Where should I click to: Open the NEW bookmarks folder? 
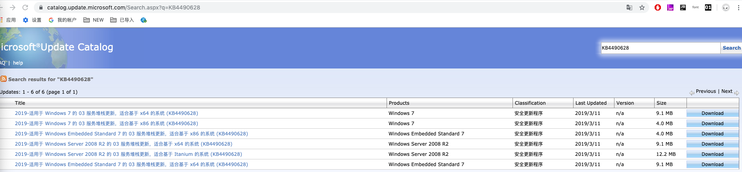pyautogui.click(x=94, y=20)
